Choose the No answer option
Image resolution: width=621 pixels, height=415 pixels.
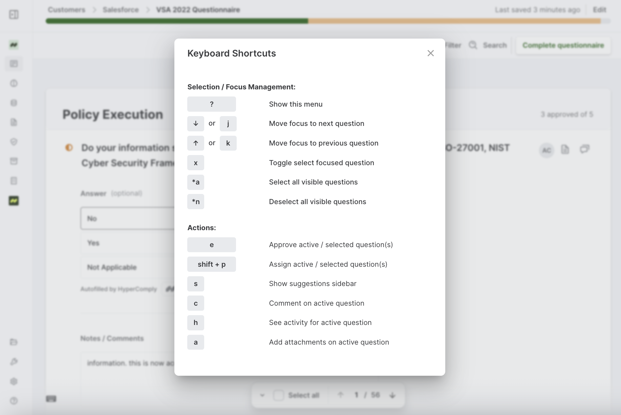[128, 218]
